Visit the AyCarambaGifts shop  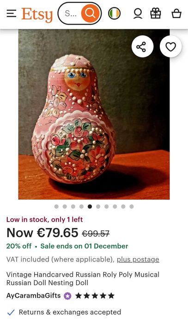coord(33,296)
